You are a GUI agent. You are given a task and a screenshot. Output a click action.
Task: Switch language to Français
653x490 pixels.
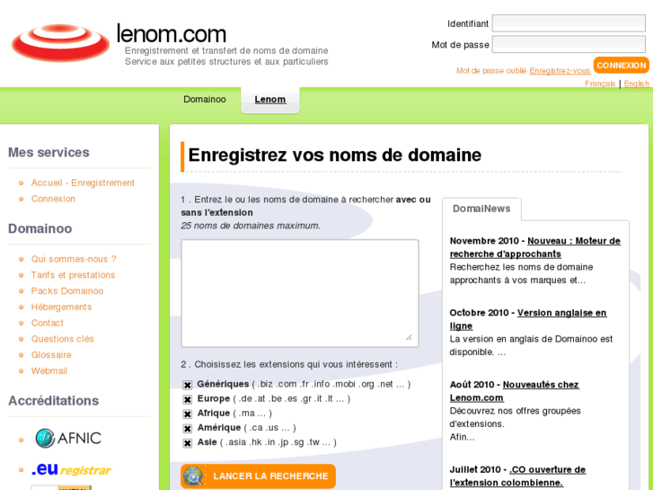click(x=600, y=84)
